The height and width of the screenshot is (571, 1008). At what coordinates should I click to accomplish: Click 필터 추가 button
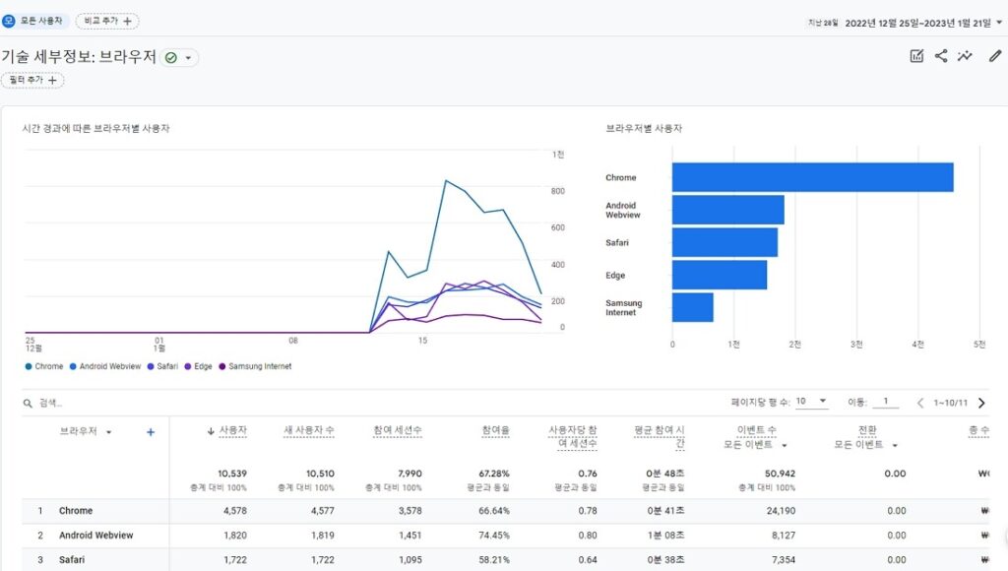32,81
